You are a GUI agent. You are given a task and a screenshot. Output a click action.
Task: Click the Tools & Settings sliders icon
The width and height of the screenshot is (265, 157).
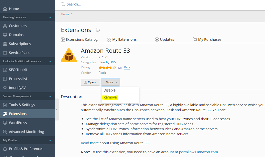(5, 105)
